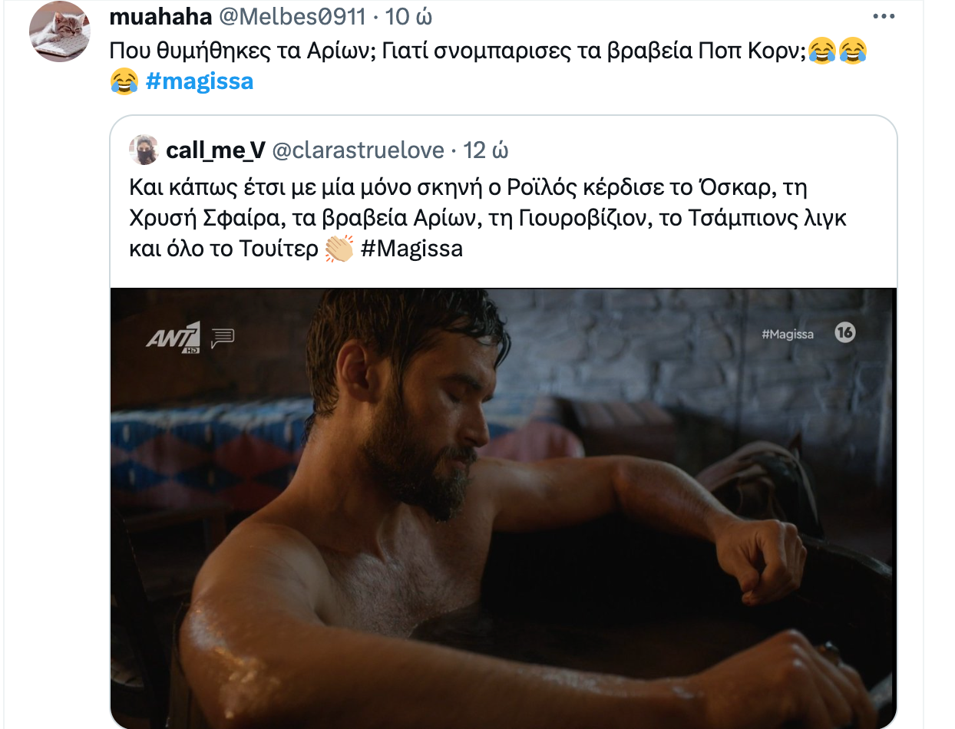
Task: Click the 12 ώ quoted tweet timestamp
Action: (486, 150)
